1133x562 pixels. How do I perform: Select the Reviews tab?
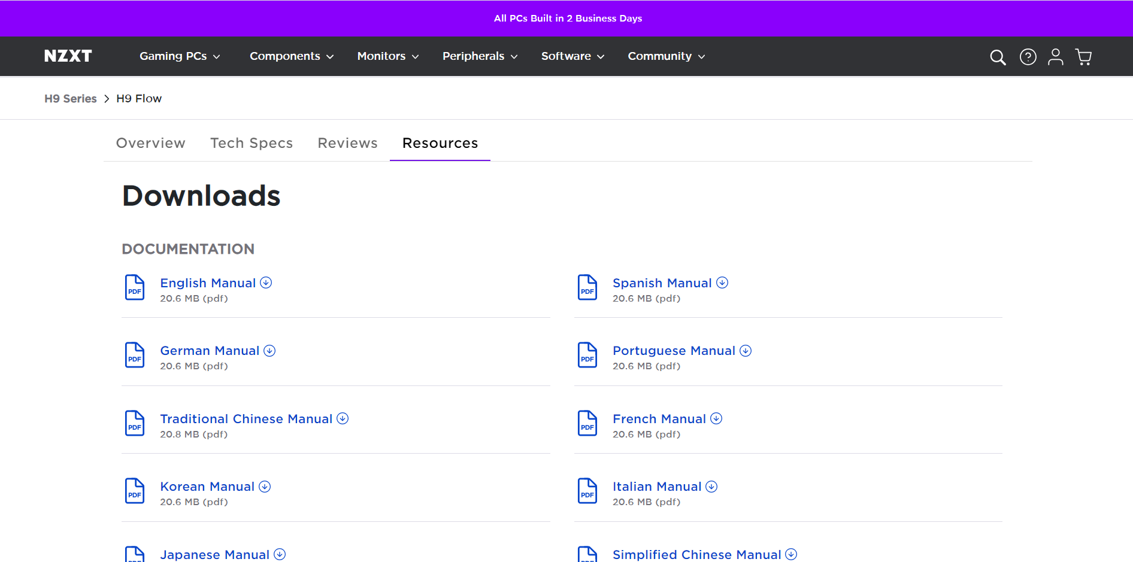347,143
